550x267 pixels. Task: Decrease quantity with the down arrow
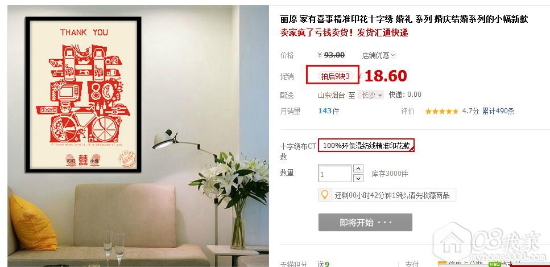pyautogui.click(x=358, y=178)
